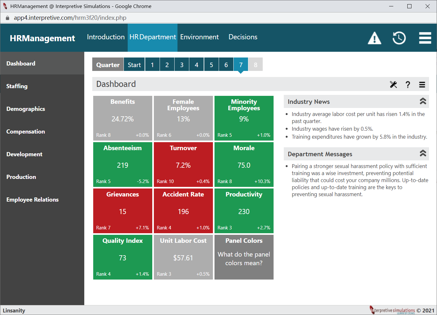Open Dashboard help question mark

point(408,84)
